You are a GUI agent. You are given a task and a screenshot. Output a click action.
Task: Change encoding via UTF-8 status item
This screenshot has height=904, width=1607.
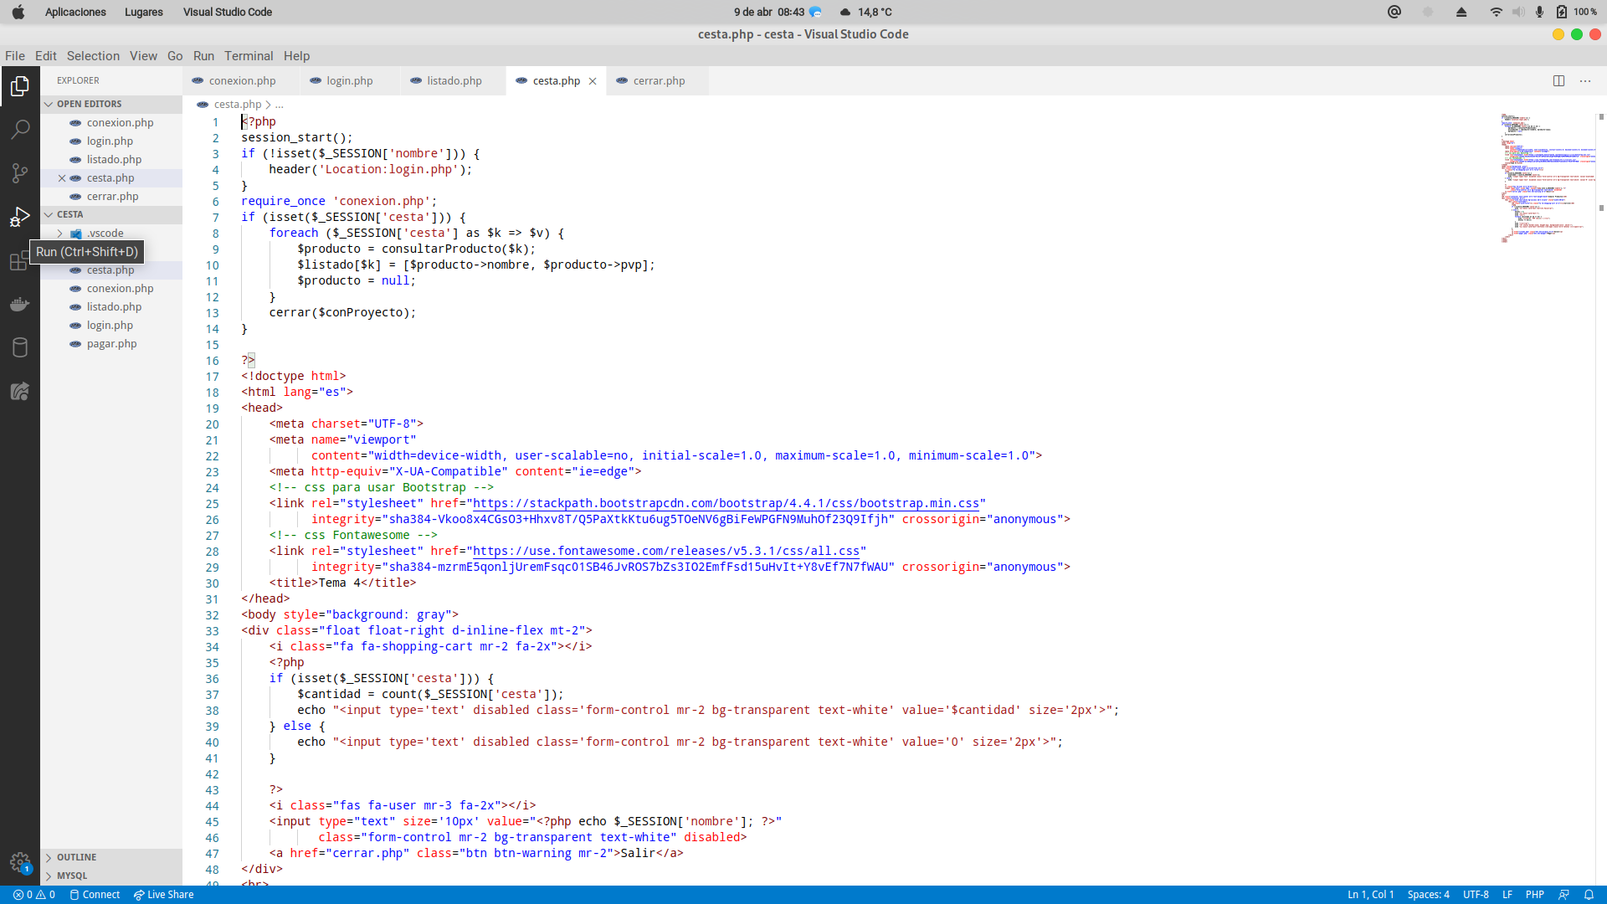click(1476, 895)
